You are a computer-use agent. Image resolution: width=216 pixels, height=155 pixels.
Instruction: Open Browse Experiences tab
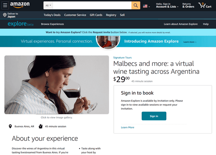52,24
